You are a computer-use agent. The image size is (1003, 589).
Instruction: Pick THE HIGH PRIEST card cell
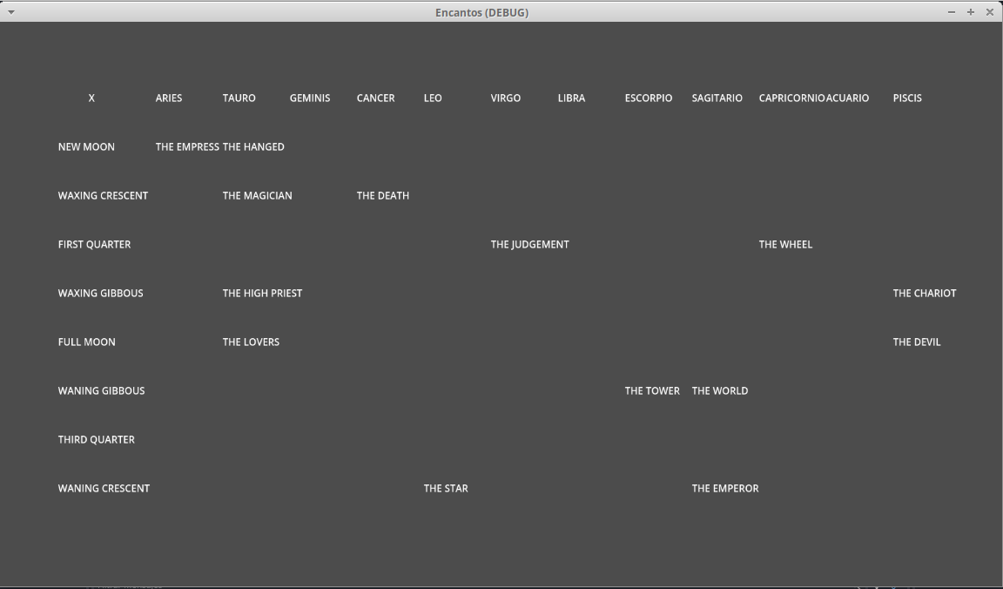coord(262,293)
